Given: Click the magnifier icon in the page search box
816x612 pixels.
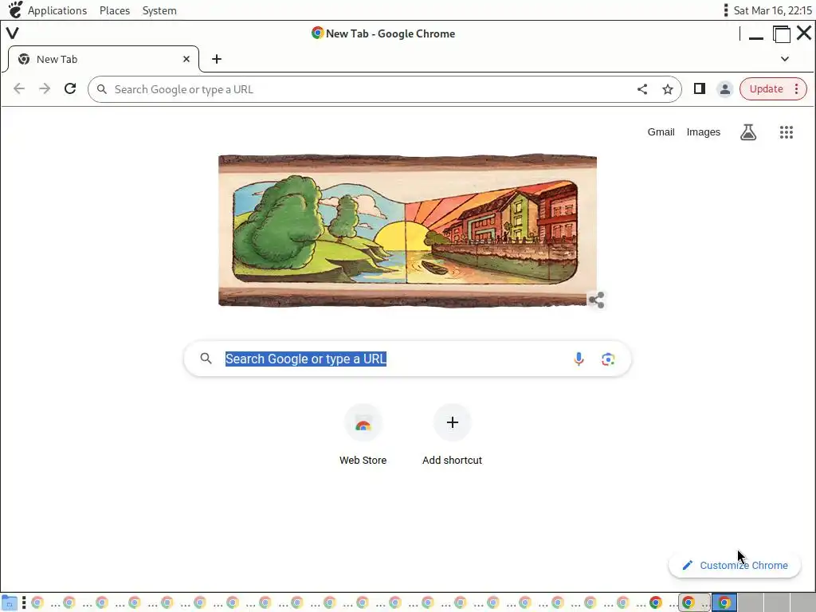Looking at the screenshot, I should [x=206, y=359].
